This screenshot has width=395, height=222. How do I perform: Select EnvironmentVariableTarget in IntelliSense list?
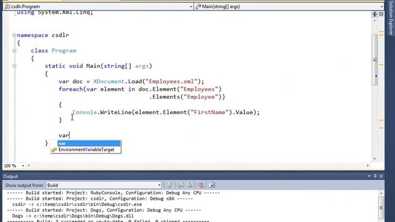pos(86,149)
